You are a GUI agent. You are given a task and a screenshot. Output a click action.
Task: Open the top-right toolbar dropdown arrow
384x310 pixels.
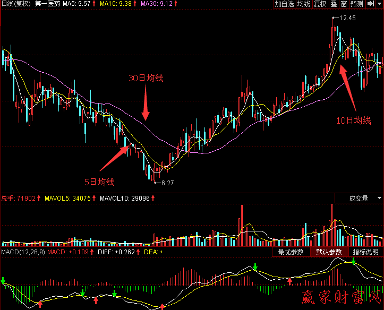[x=379, y=4]
